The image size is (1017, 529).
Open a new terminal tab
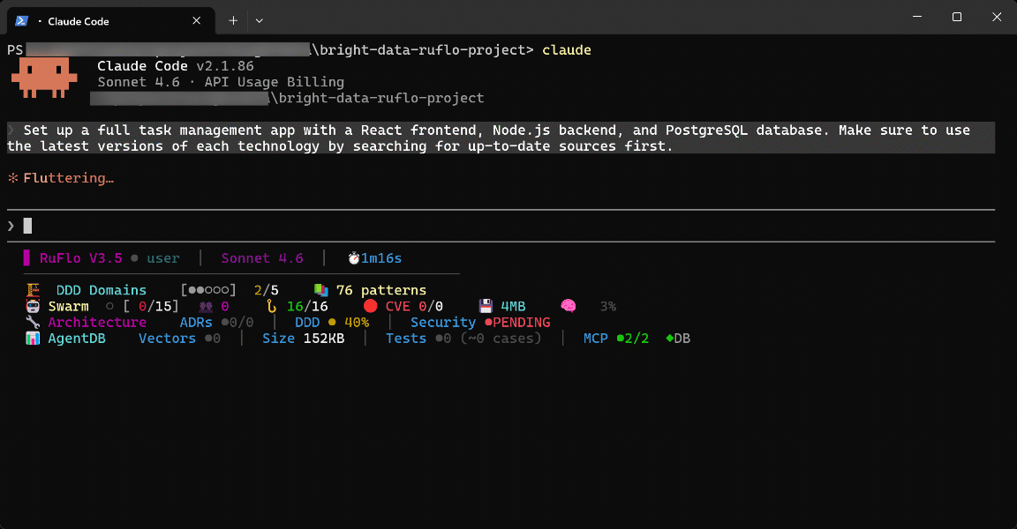(x=235, y=19)
